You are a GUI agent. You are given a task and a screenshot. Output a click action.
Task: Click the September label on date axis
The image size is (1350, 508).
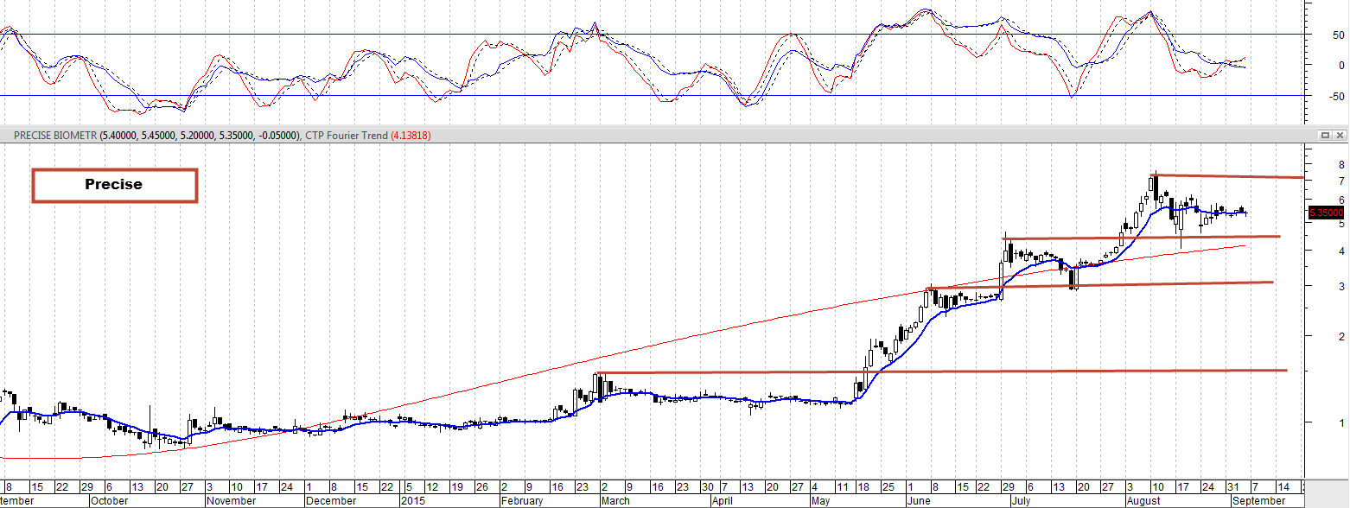[1259, 500]
